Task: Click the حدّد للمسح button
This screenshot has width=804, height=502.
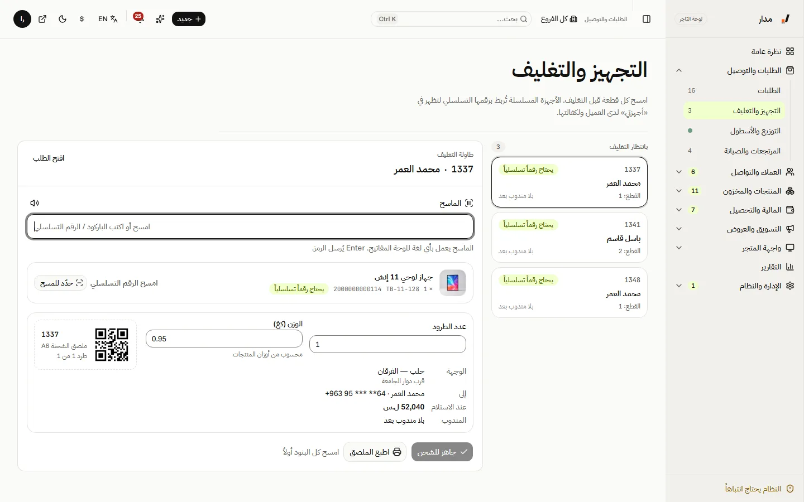Action: pos(61,283)
